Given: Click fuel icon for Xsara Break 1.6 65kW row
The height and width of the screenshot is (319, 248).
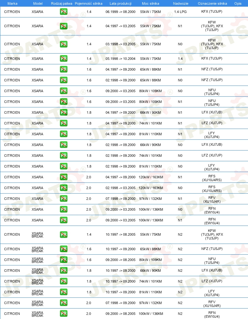Looking at the screenshot, I should pyautogui.click(x=63, y=249).
